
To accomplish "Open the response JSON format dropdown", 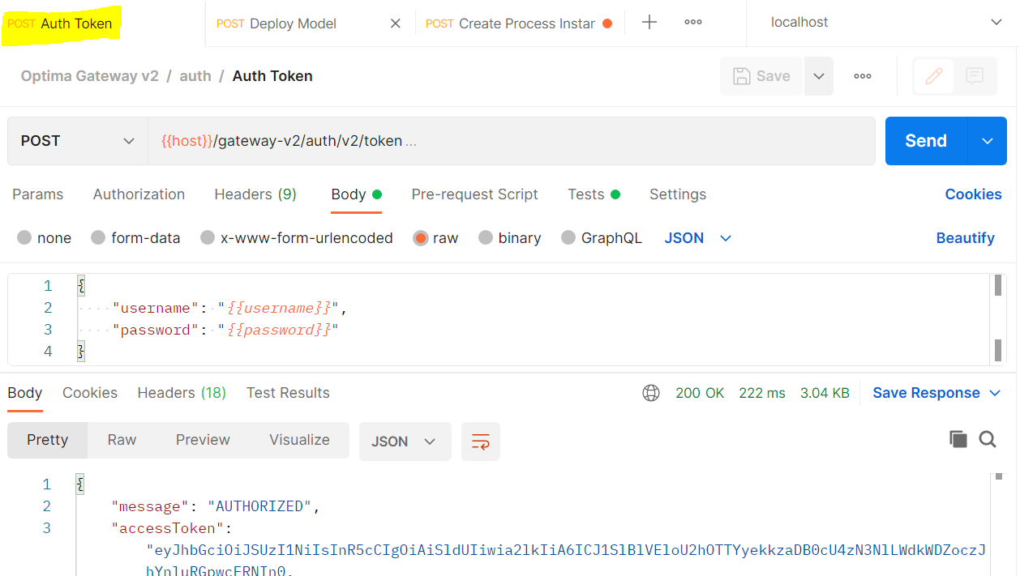I will [405, 442].
